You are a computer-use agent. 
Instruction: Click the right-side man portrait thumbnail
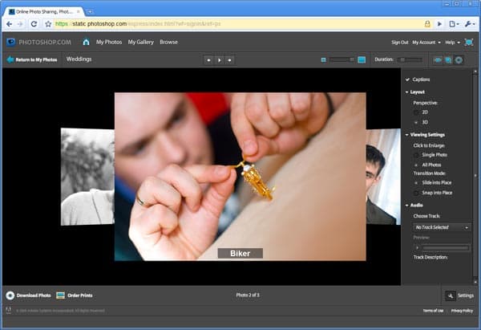click(383, 177)
